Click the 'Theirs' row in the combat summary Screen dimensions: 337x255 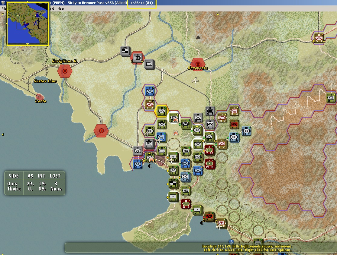(34, 189)
